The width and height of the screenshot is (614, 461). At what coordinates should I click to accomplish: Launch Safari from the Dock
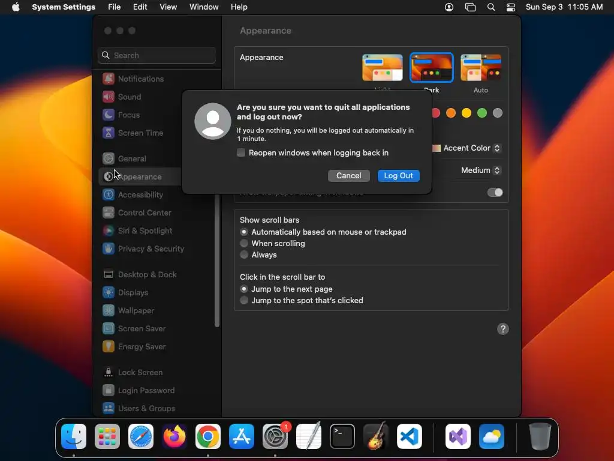141,436
